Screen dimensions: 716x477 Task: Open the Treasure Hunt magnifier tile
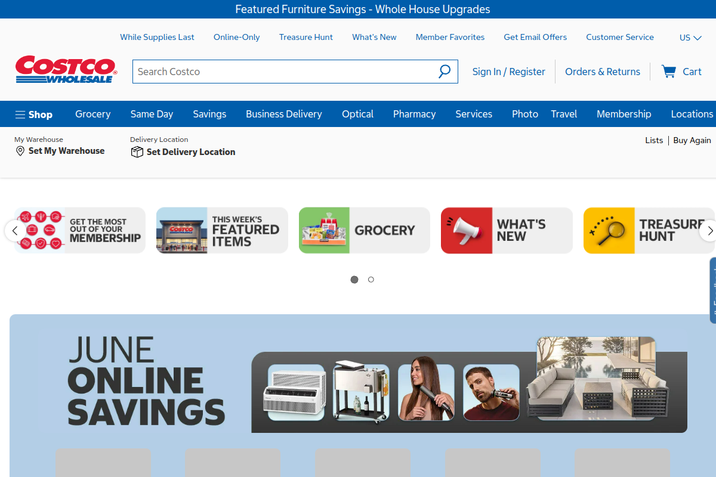tap(649, 230)
